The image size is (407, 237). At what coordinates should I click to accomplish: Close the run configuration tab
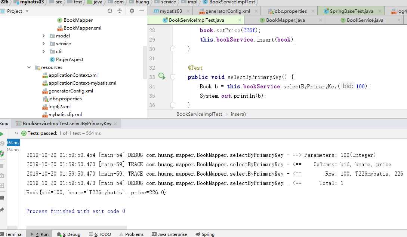(115, 124)
